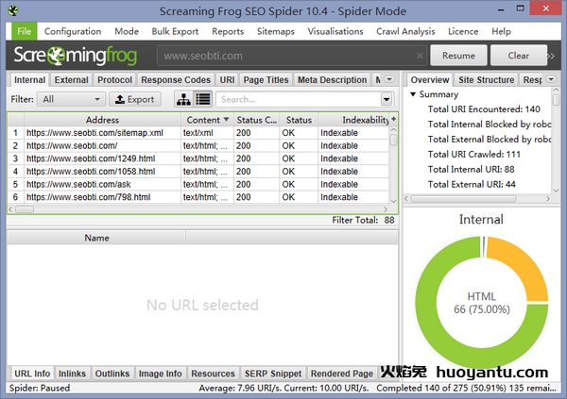Collapse the Summary tree section
567x399 pixels.
click(x=413, y=95)
